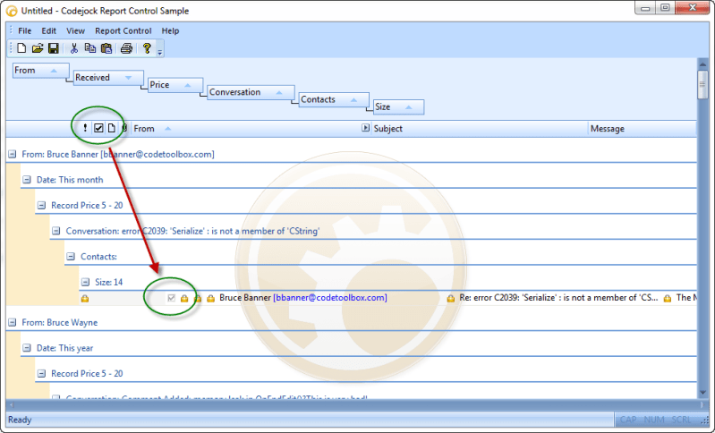Collapse Record Price 5 - 20 under Bruce Wayne
The image size is (715, 433).
(x=41, y=374)
